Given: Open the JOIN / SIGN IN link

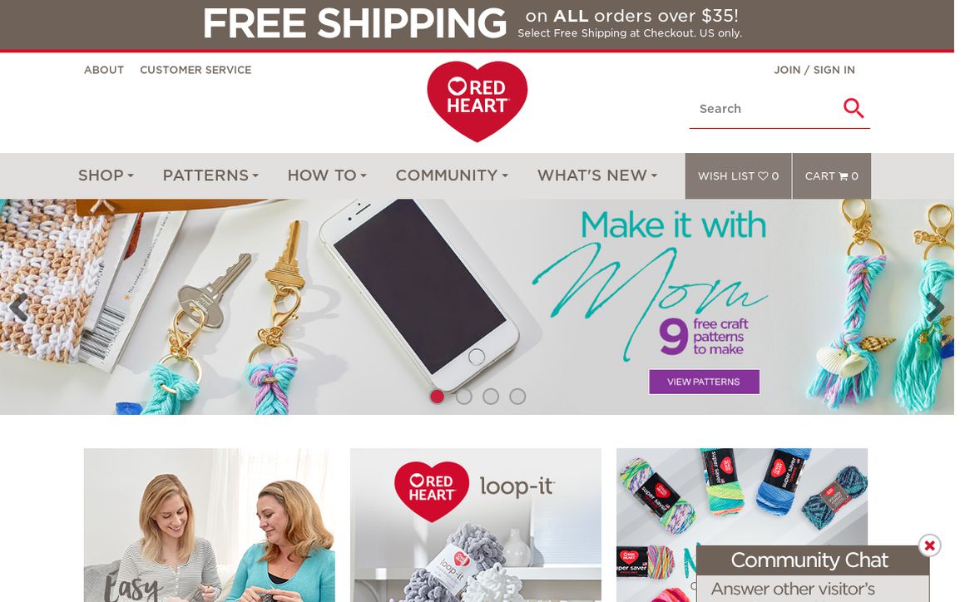Looking at the screenshot, I should tap(814, 70).
